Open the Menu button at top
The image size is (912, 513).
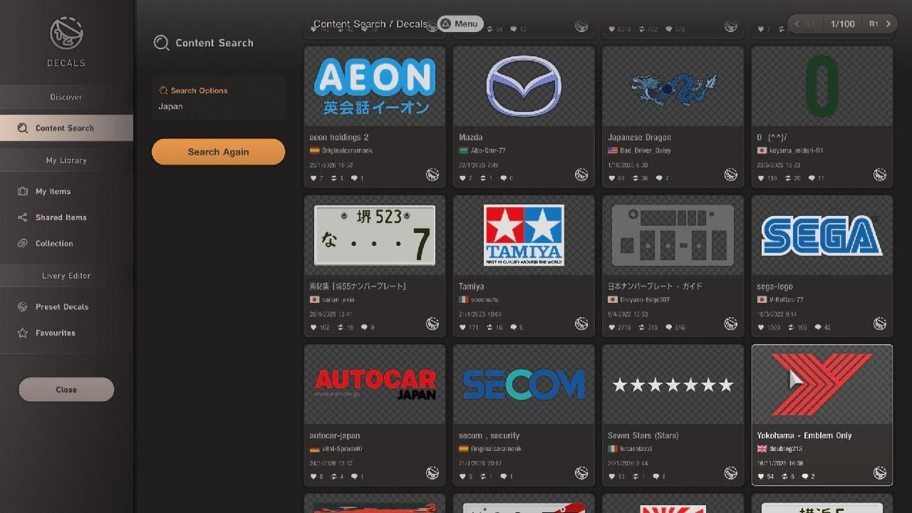(460, 24)
